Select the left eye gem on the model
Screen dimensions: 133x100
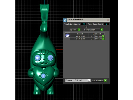tap(38, 58)
